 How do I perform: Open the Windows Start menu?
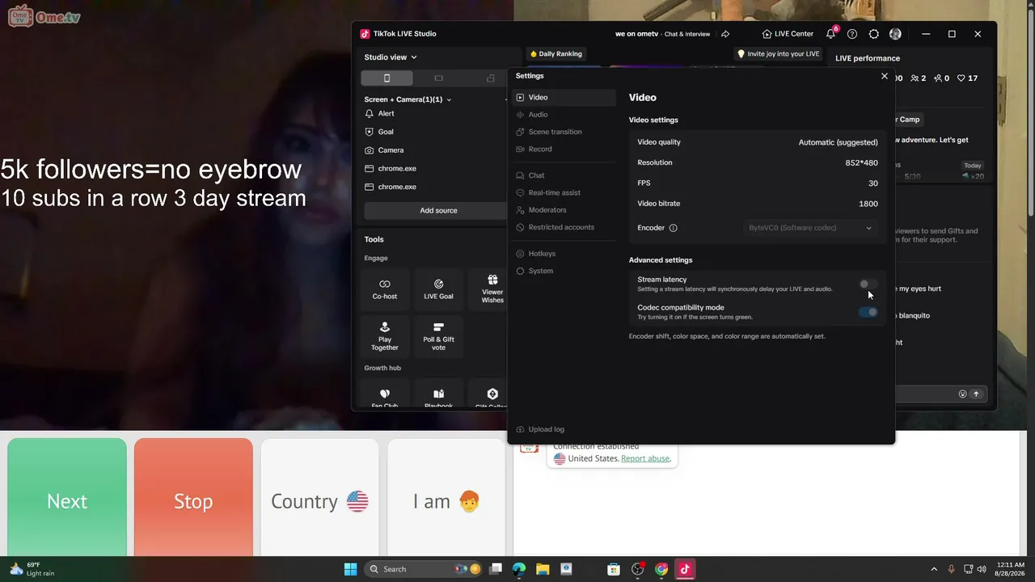[x=350, y=569]
